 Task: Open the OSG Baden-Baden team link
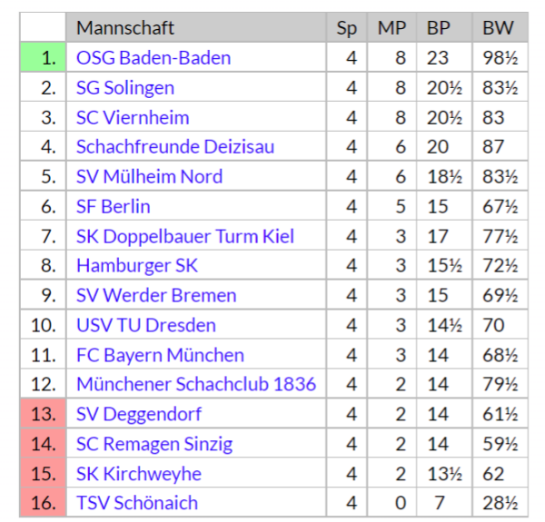(154, 58)
